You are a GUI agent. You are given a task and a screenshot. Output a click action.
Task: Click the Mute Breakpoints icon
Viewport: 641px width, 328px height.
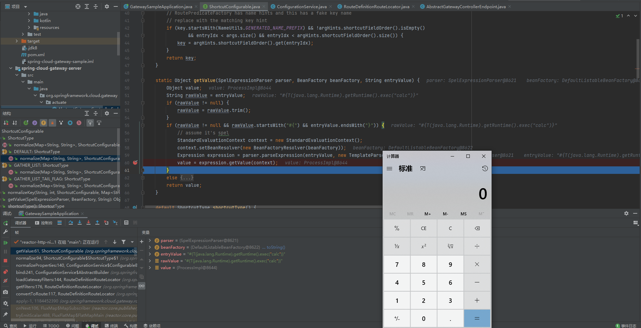click(x=5, y=281)
